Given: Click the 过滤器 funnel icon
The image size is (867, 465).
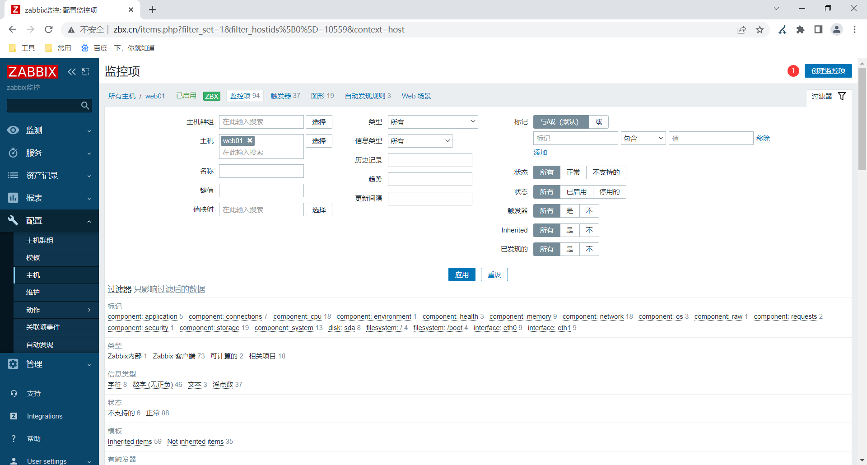Looking at the screenshot, I should point(842,96).
